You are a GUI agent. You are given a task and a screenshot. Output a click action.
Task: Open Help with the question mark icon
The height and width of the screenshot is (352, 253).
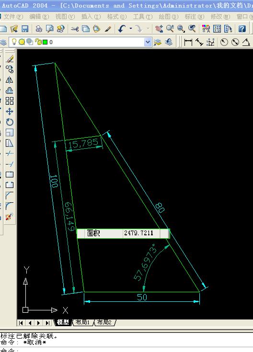pyautogui.click(x=242, y=29)
